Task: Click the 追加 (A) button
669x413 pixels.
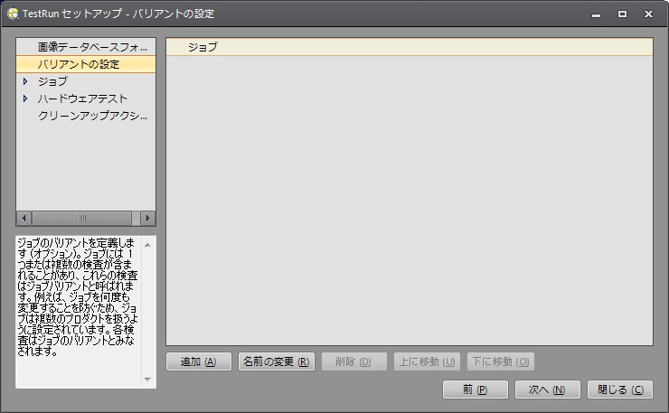Action: point(199,361)
